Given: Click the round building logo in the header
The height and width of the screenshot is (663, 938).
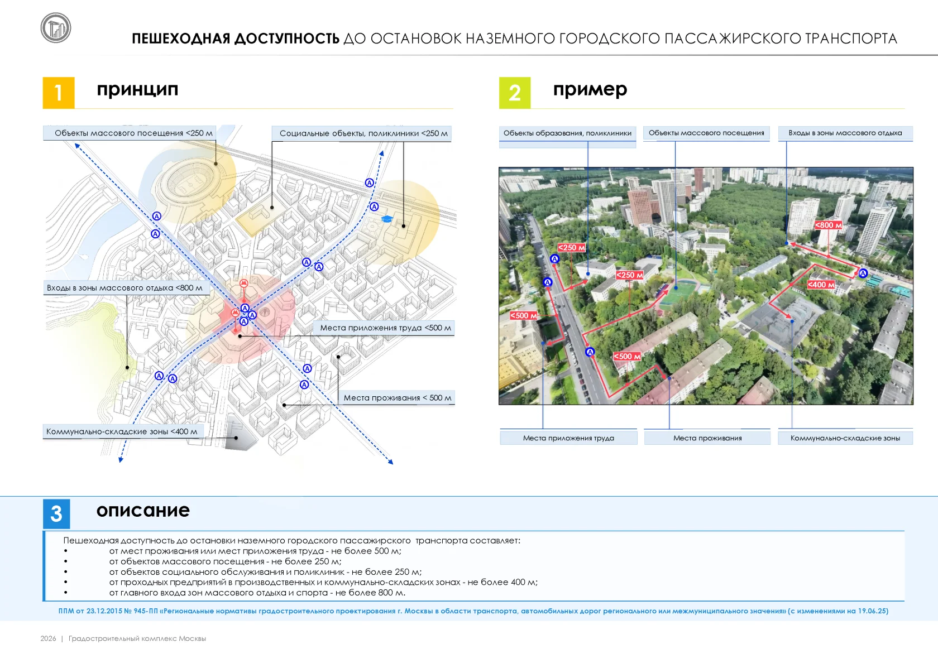Looking at the screenshot, I should click(x=56, y=28).
